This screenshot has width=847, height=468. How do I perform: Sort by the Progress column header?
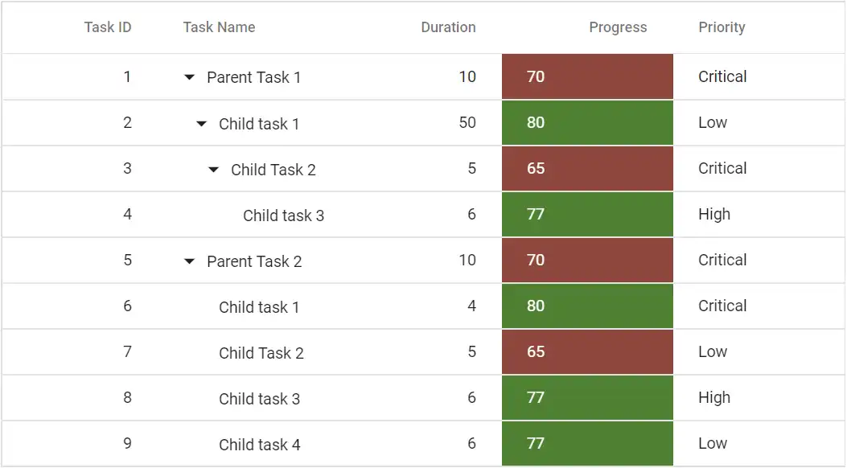coord(618,27)
